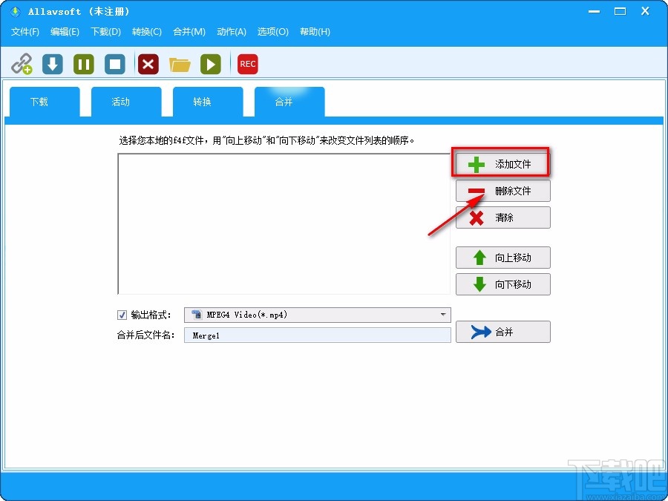This screenshot has height=501, width=668.
Task: Open the 动作(A) menu
Action: (x=232, y=31)
